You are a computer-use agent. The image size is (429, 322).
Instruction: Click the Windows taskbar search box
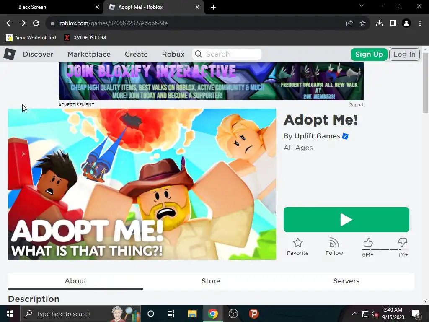tap(81, 314)
